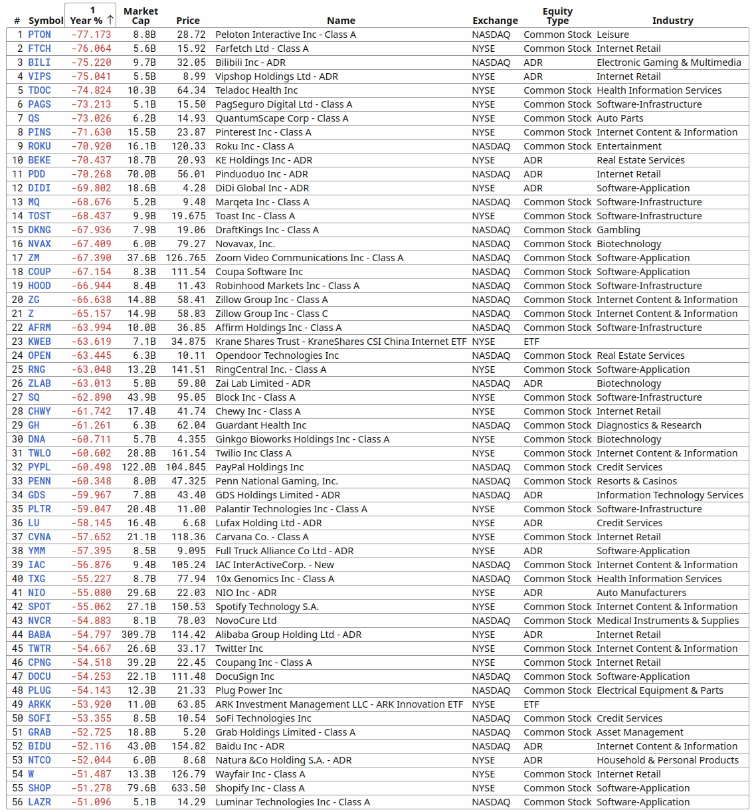Click the 'Electrical Equipment & Parts' industry cell
Viewport: 752px width, 812px height.
(x=660, y=690)
